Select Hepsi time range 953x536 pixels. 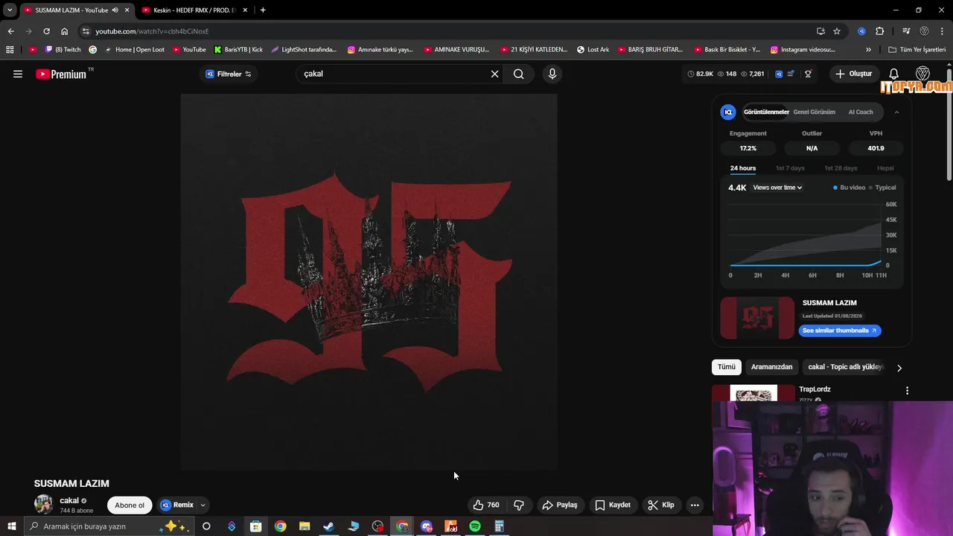click(x=885, y=168)
